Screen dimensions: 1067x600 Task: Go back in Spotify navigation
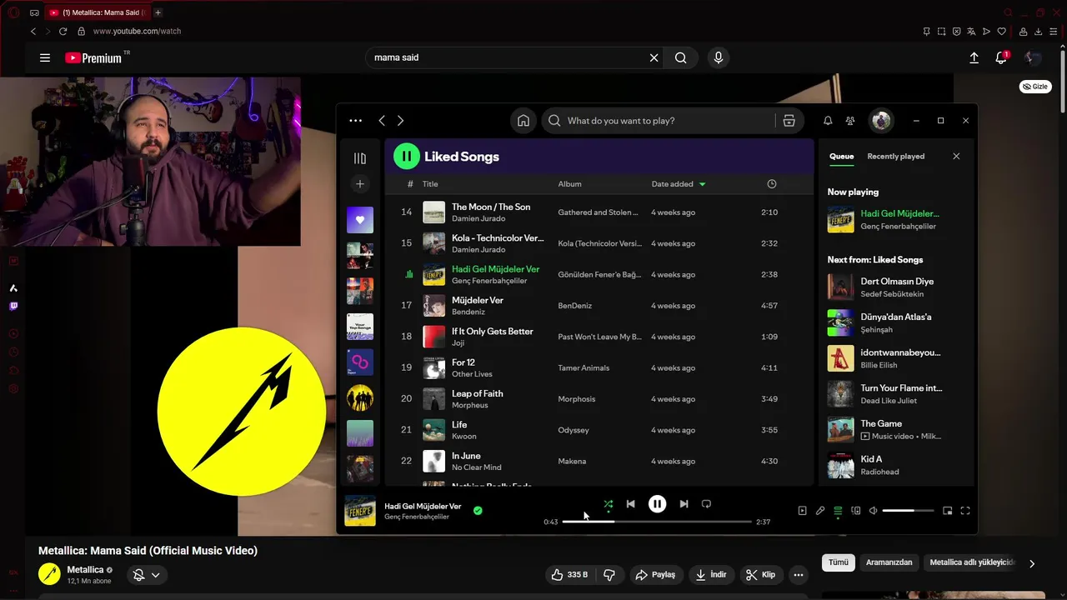382,121
